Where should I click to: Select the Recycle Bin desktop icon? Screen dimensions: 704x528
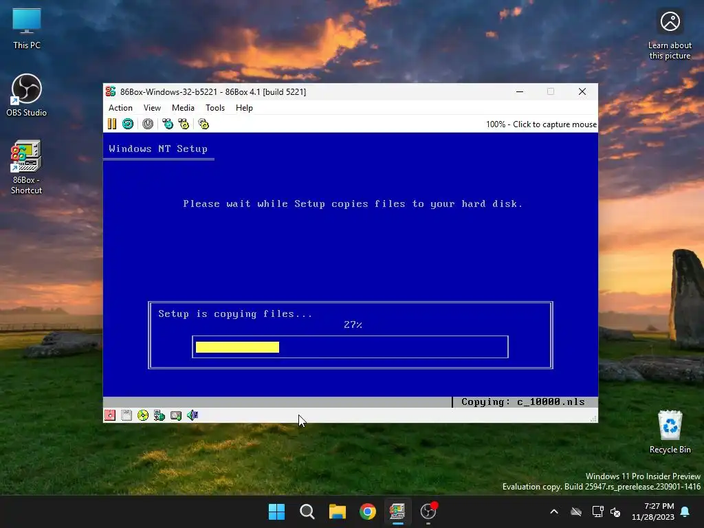(x=670, y=432)
